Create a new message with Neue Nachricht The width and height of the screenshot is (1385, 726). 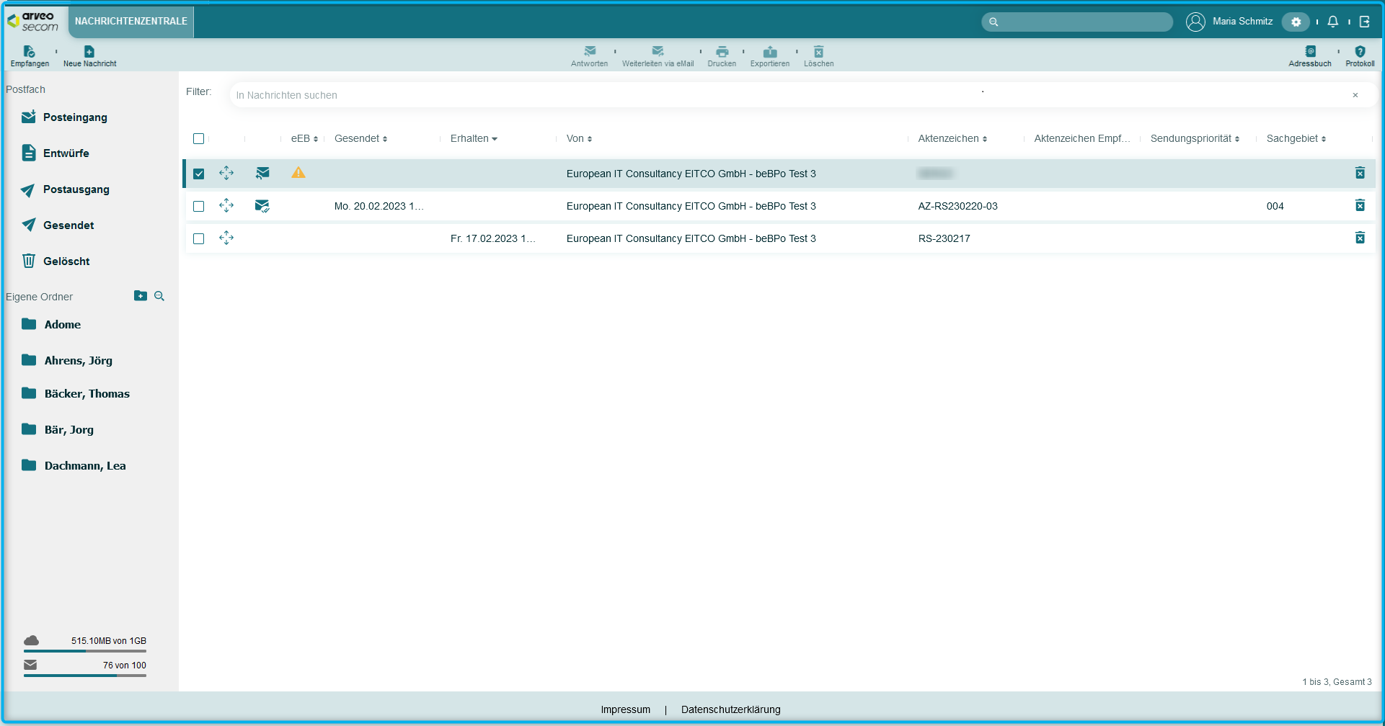pos(89,52)
